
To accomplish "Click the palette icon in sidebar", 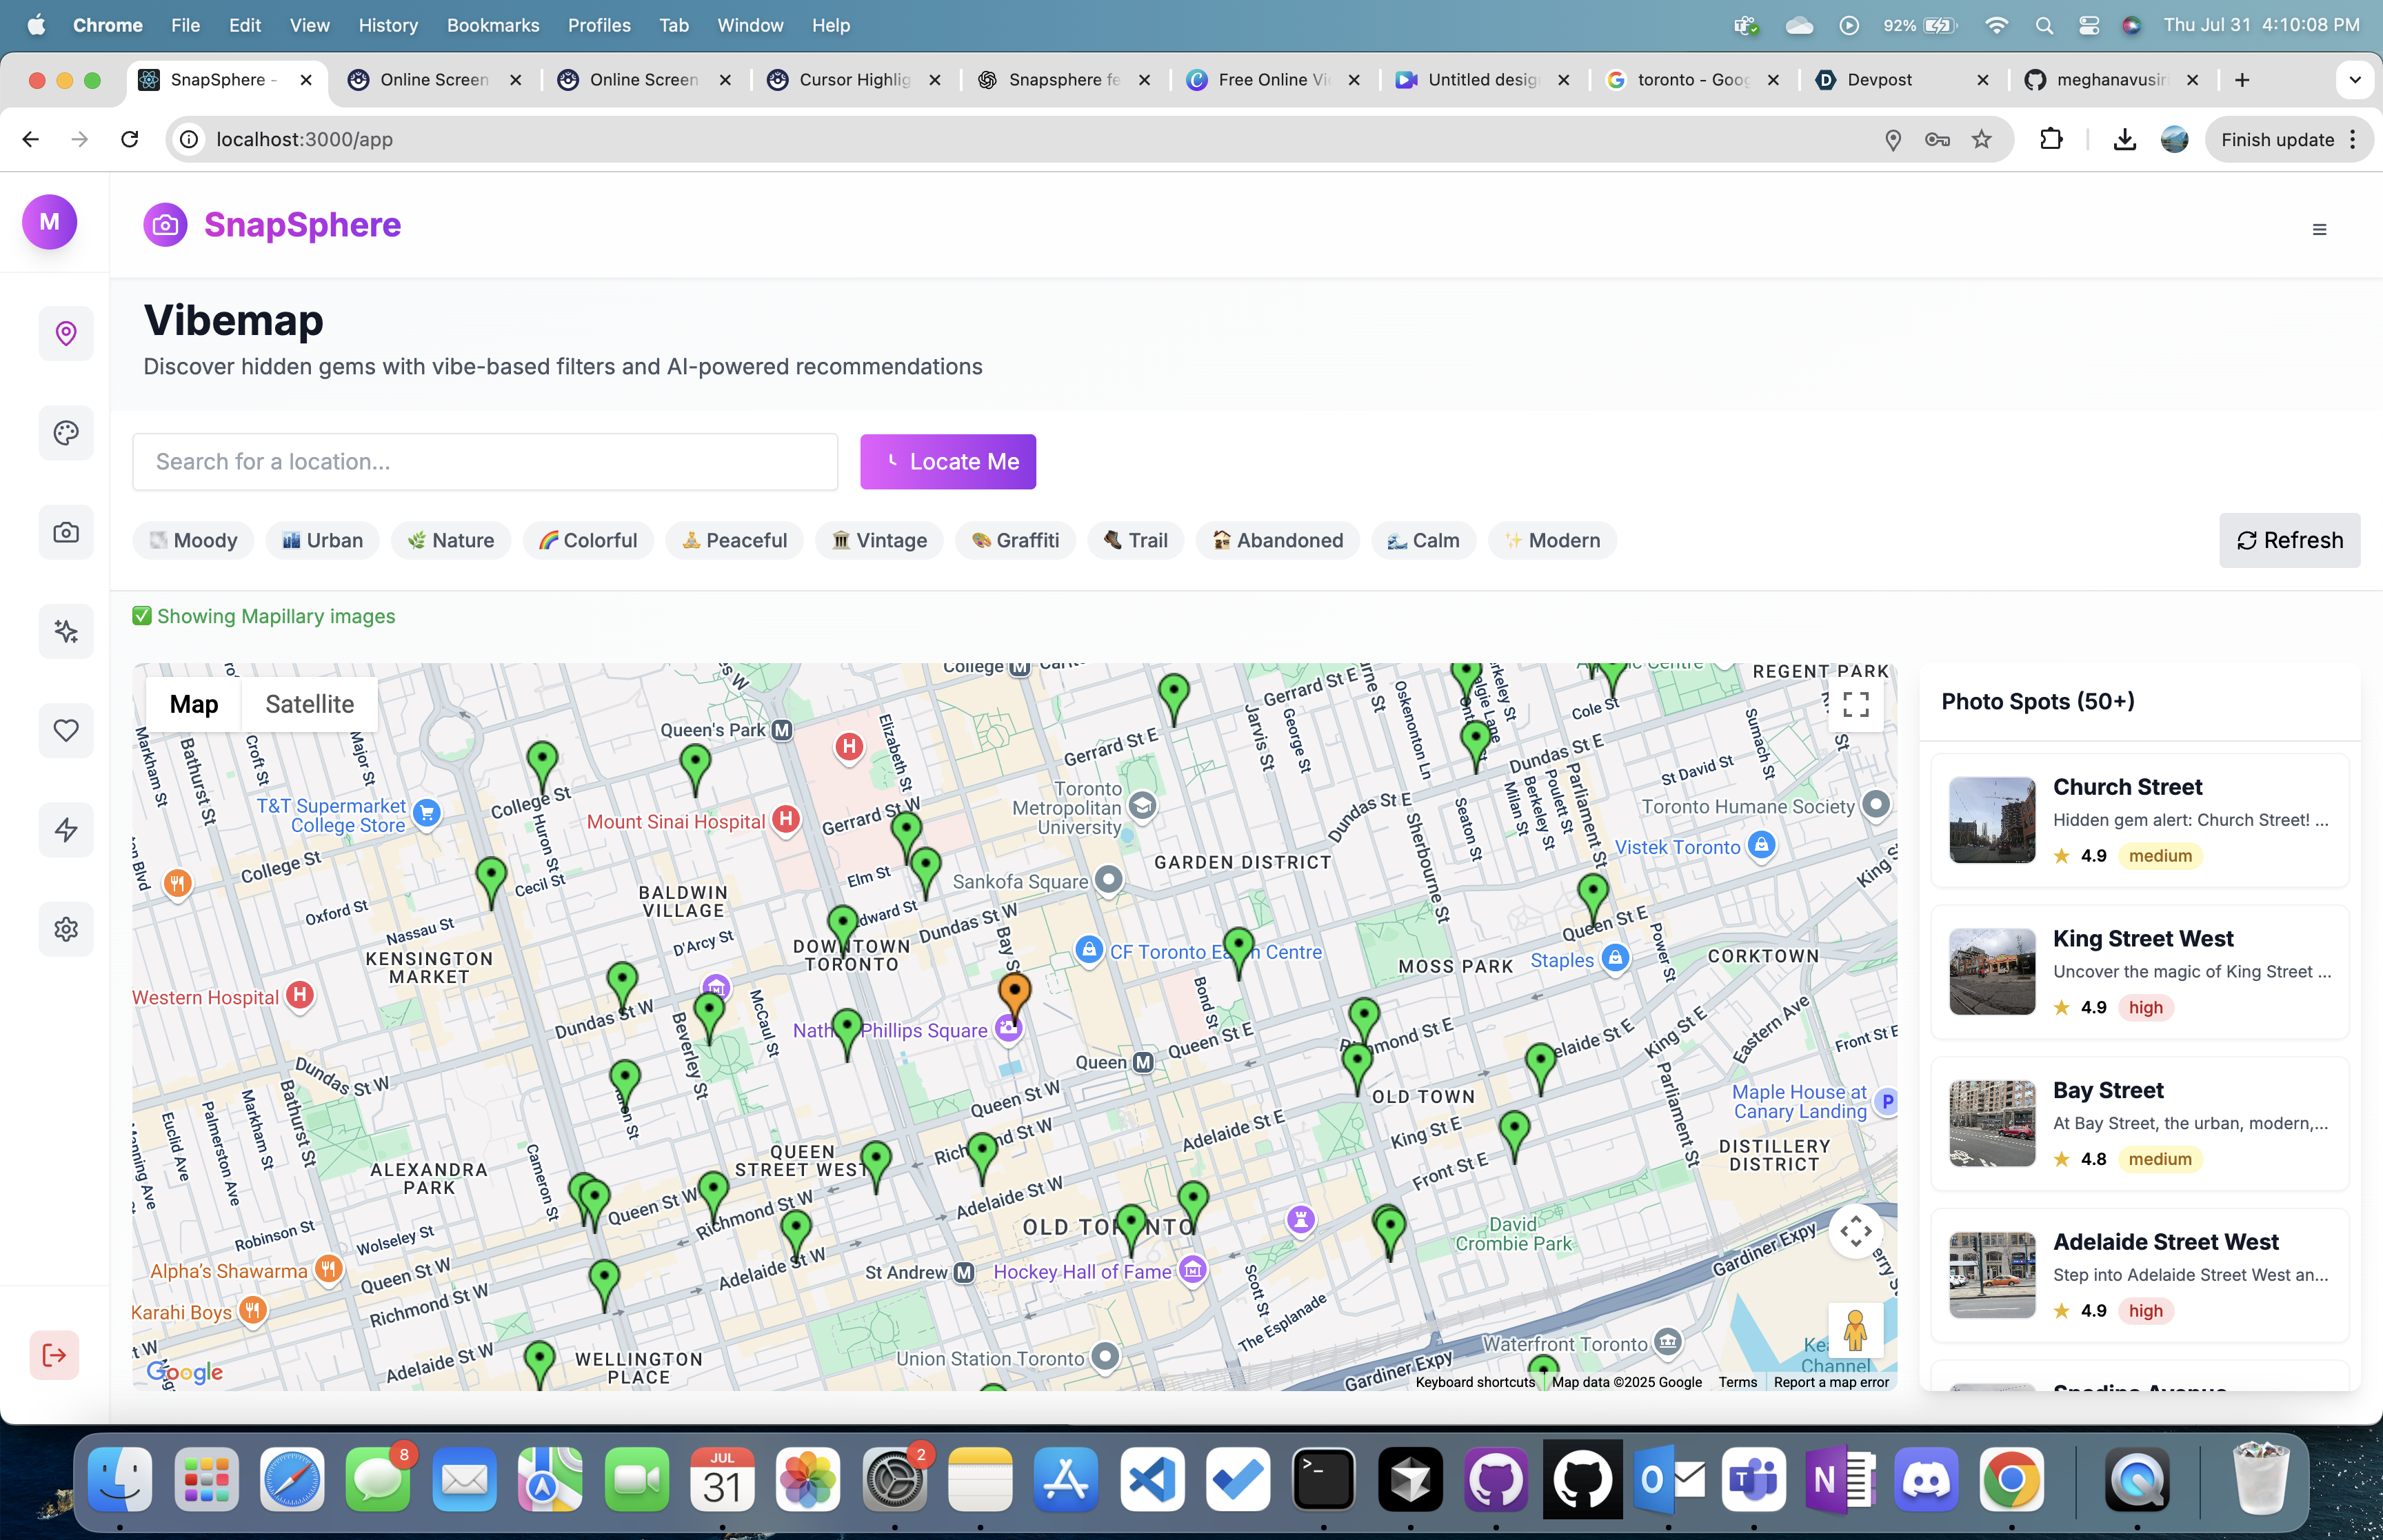I will click(66, 433).
